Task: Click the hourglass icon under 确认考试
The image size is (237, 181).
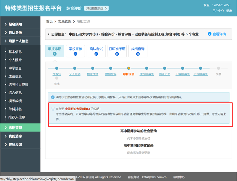Action: pos(96,54)
